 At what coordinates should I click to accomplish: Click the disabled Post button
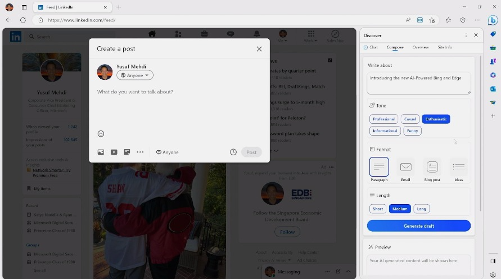click(x=251, y=152)
